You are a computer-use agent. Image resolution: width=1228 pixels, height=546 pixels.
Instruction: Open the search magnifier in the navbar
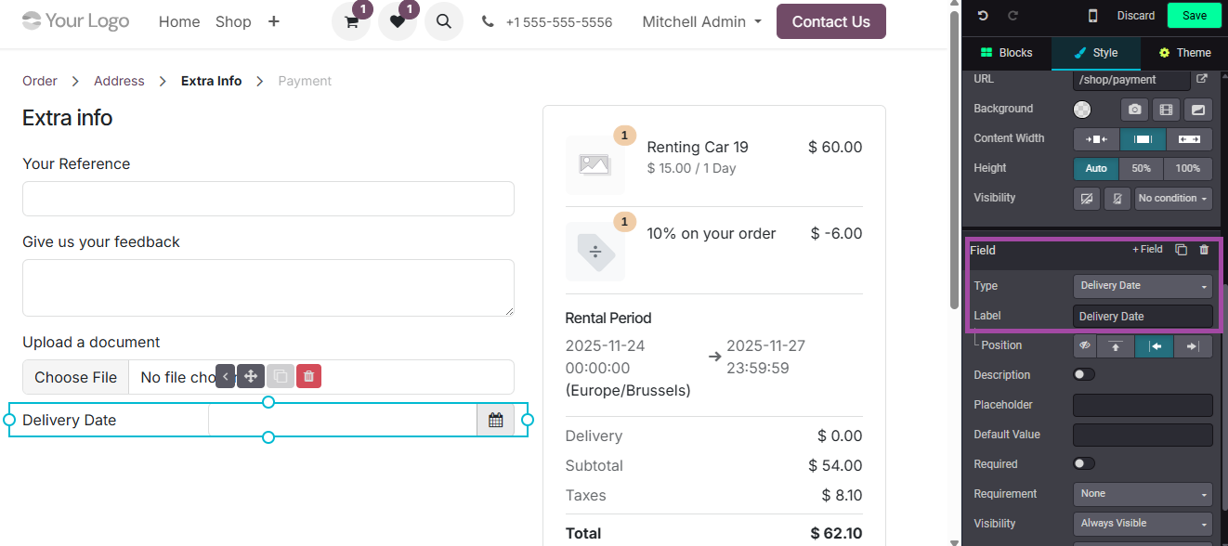pyautogui.click(x=444, y=21)
